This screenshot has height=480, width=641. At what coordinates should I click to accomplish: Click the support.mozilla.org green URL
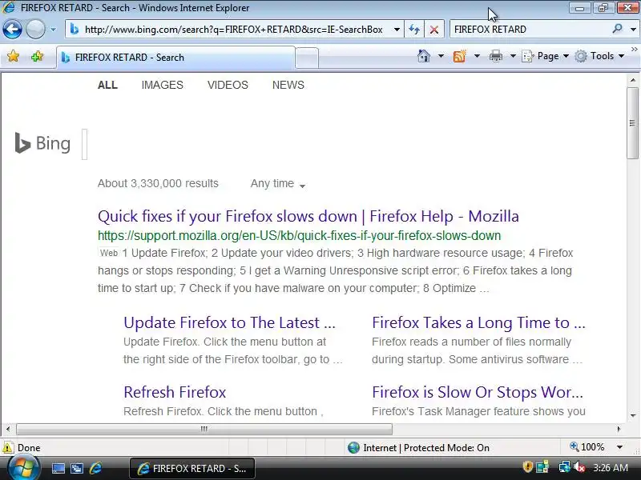coord(299,235)
